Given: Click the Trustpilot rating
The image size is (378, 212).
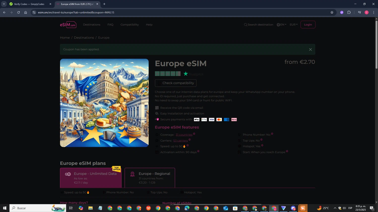Looking at the screenshot, I should point(179,74).
